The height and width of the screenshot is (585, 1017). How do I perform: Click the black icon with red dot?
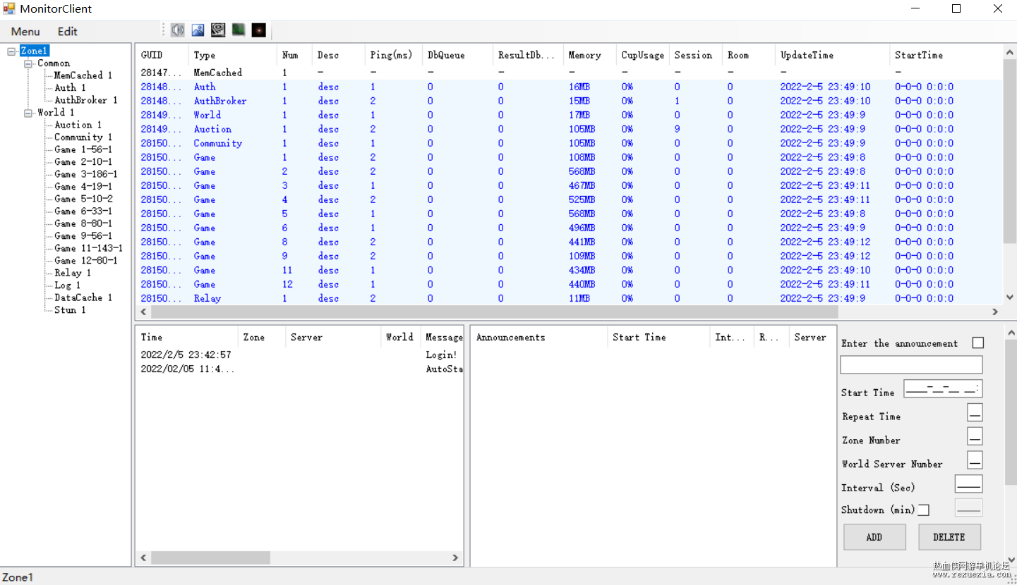click(259, 30)
